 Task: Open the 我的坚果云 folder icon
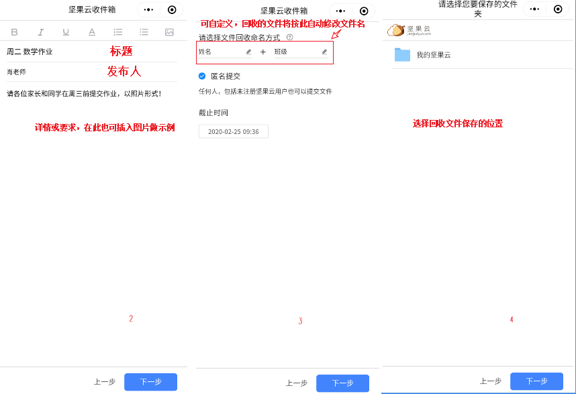(402, 55)
